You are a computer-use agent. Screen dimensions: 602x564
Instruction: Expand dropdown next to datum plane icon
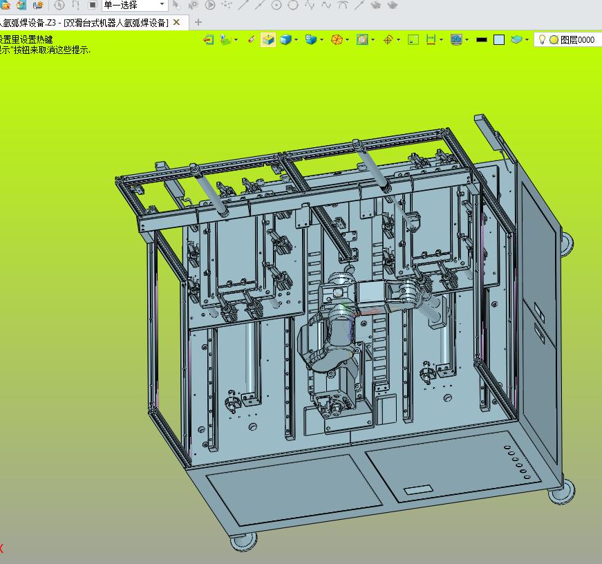click(x=236, y=39)
